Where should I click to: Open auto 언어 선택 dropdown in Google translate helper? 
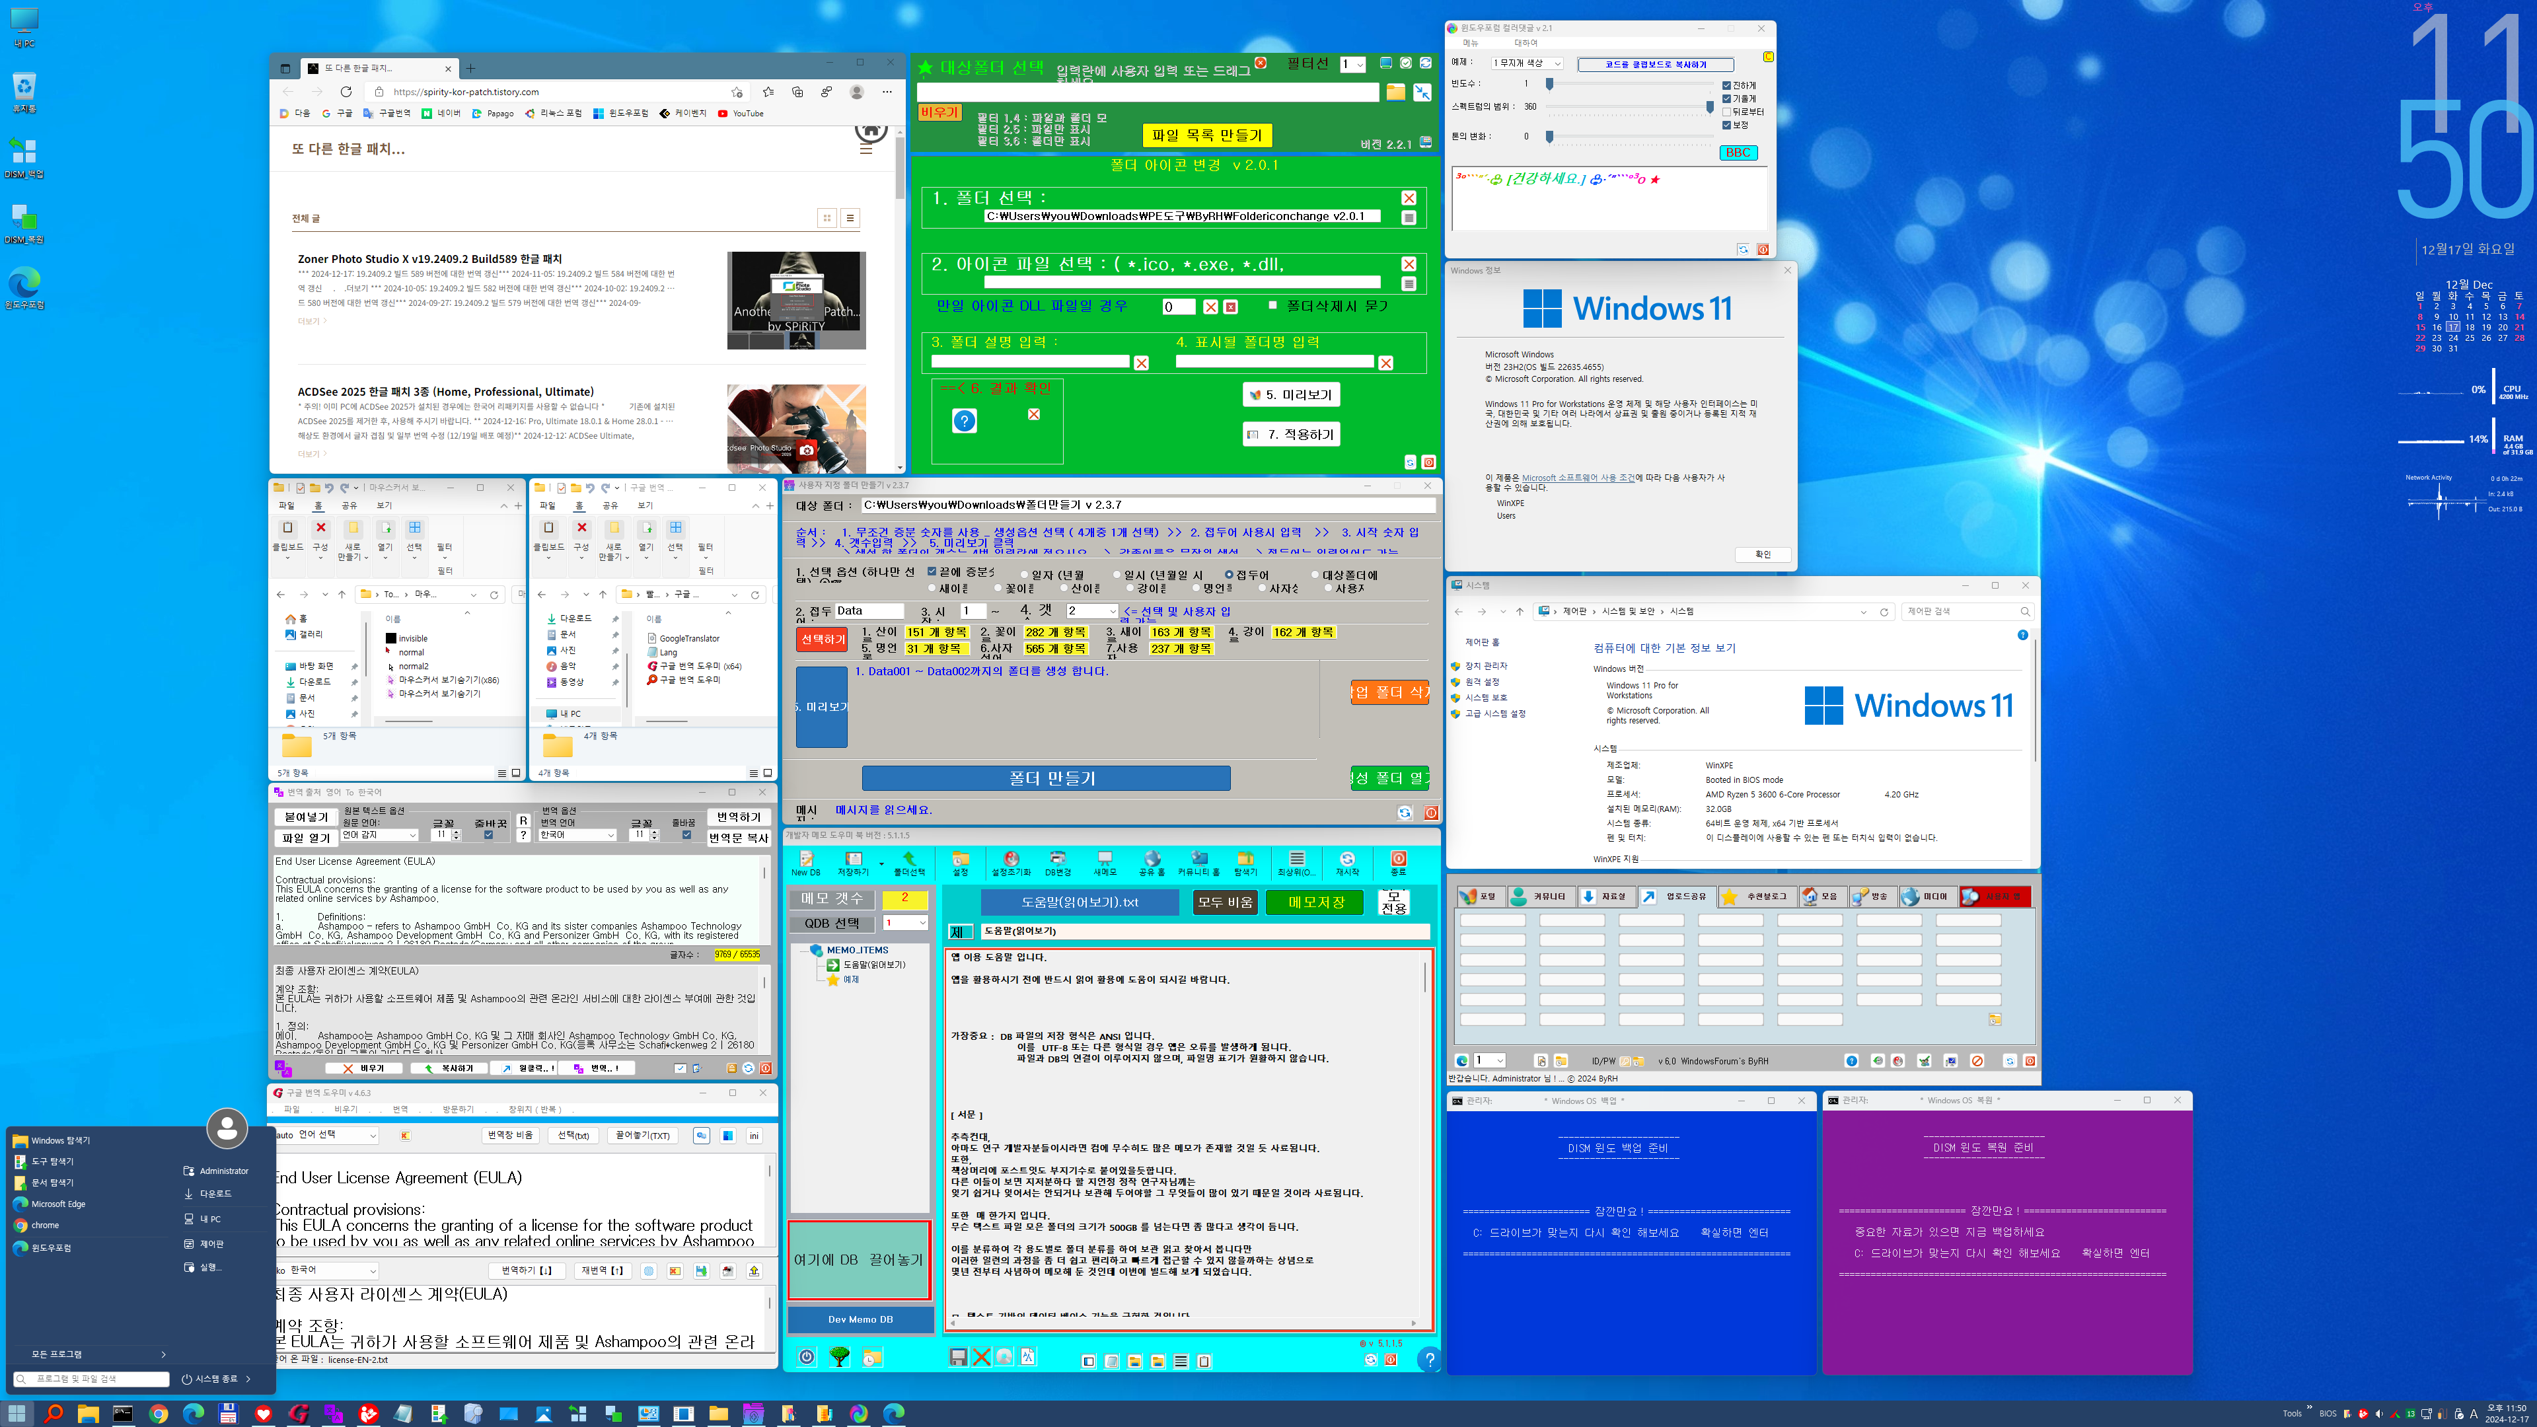pyautogui.click(x=326, y=1136)
